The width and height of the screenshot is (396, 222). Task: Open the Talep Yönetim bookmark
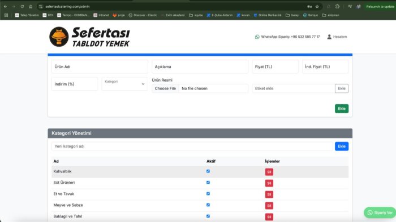pos(27,15)
